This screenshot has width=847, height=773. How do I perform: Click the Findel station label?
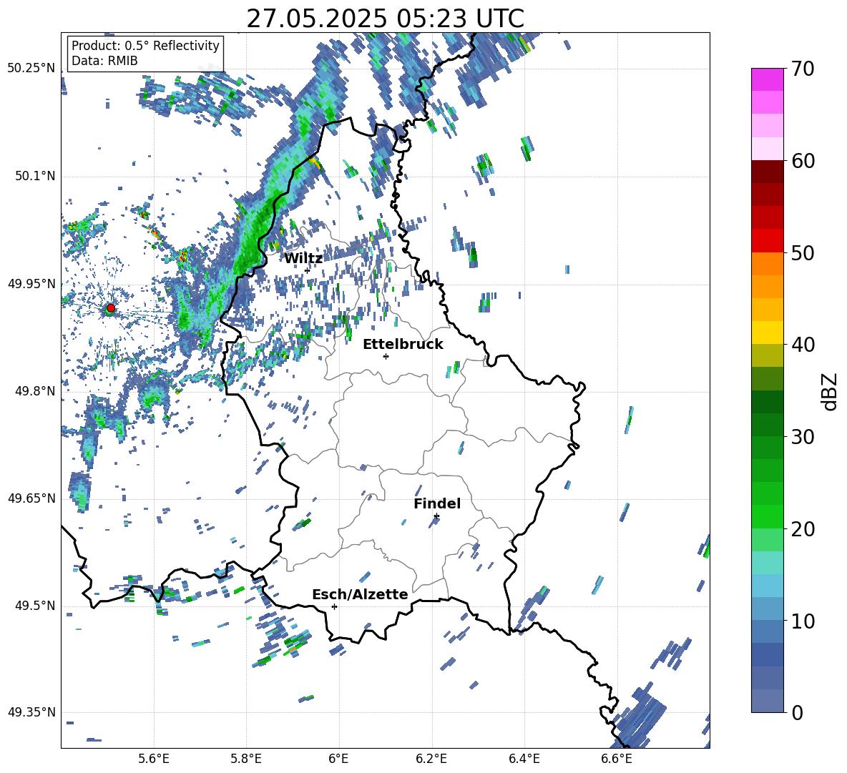[437, 503]
